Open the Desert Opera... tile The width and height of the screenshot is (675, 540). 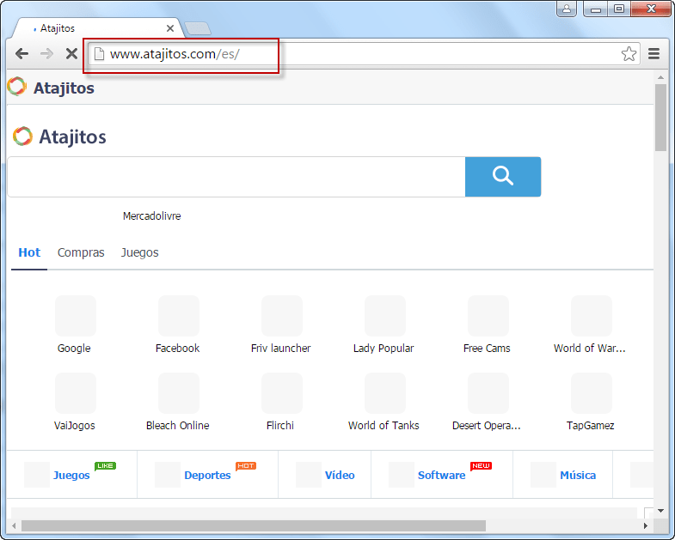(488, 402)
